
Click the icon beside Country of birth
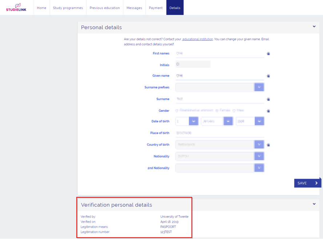tap(268, 145)
